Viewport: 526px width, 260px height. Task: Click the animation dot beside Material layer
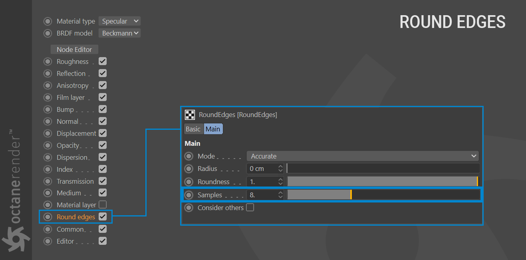point(48,205)
